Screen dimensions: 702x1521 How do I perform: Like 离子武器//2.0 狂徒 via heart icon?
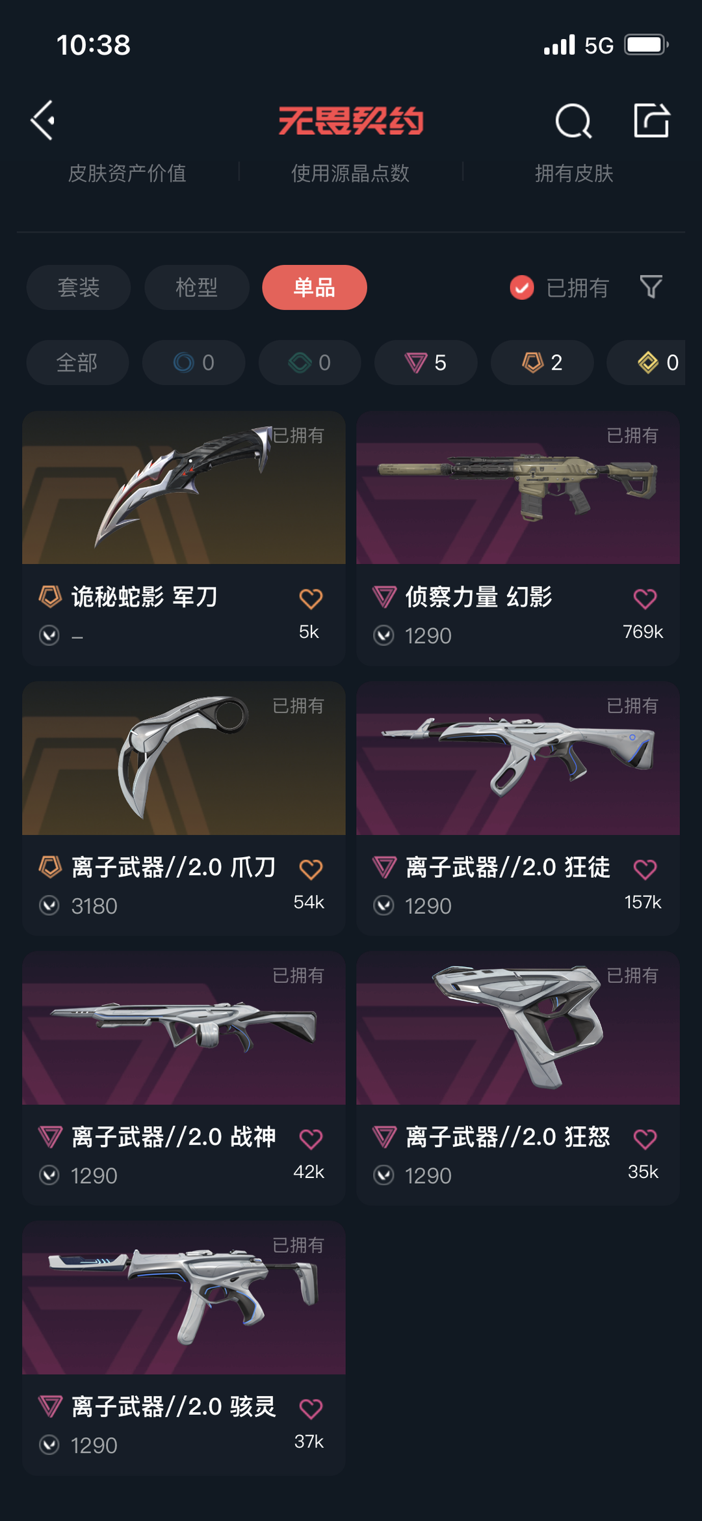click(x=645, y=869)
